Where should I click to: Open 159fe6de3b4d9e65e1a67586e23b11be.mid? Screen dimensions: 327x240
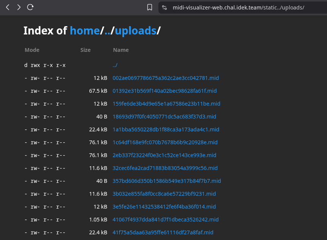point(166,104)
